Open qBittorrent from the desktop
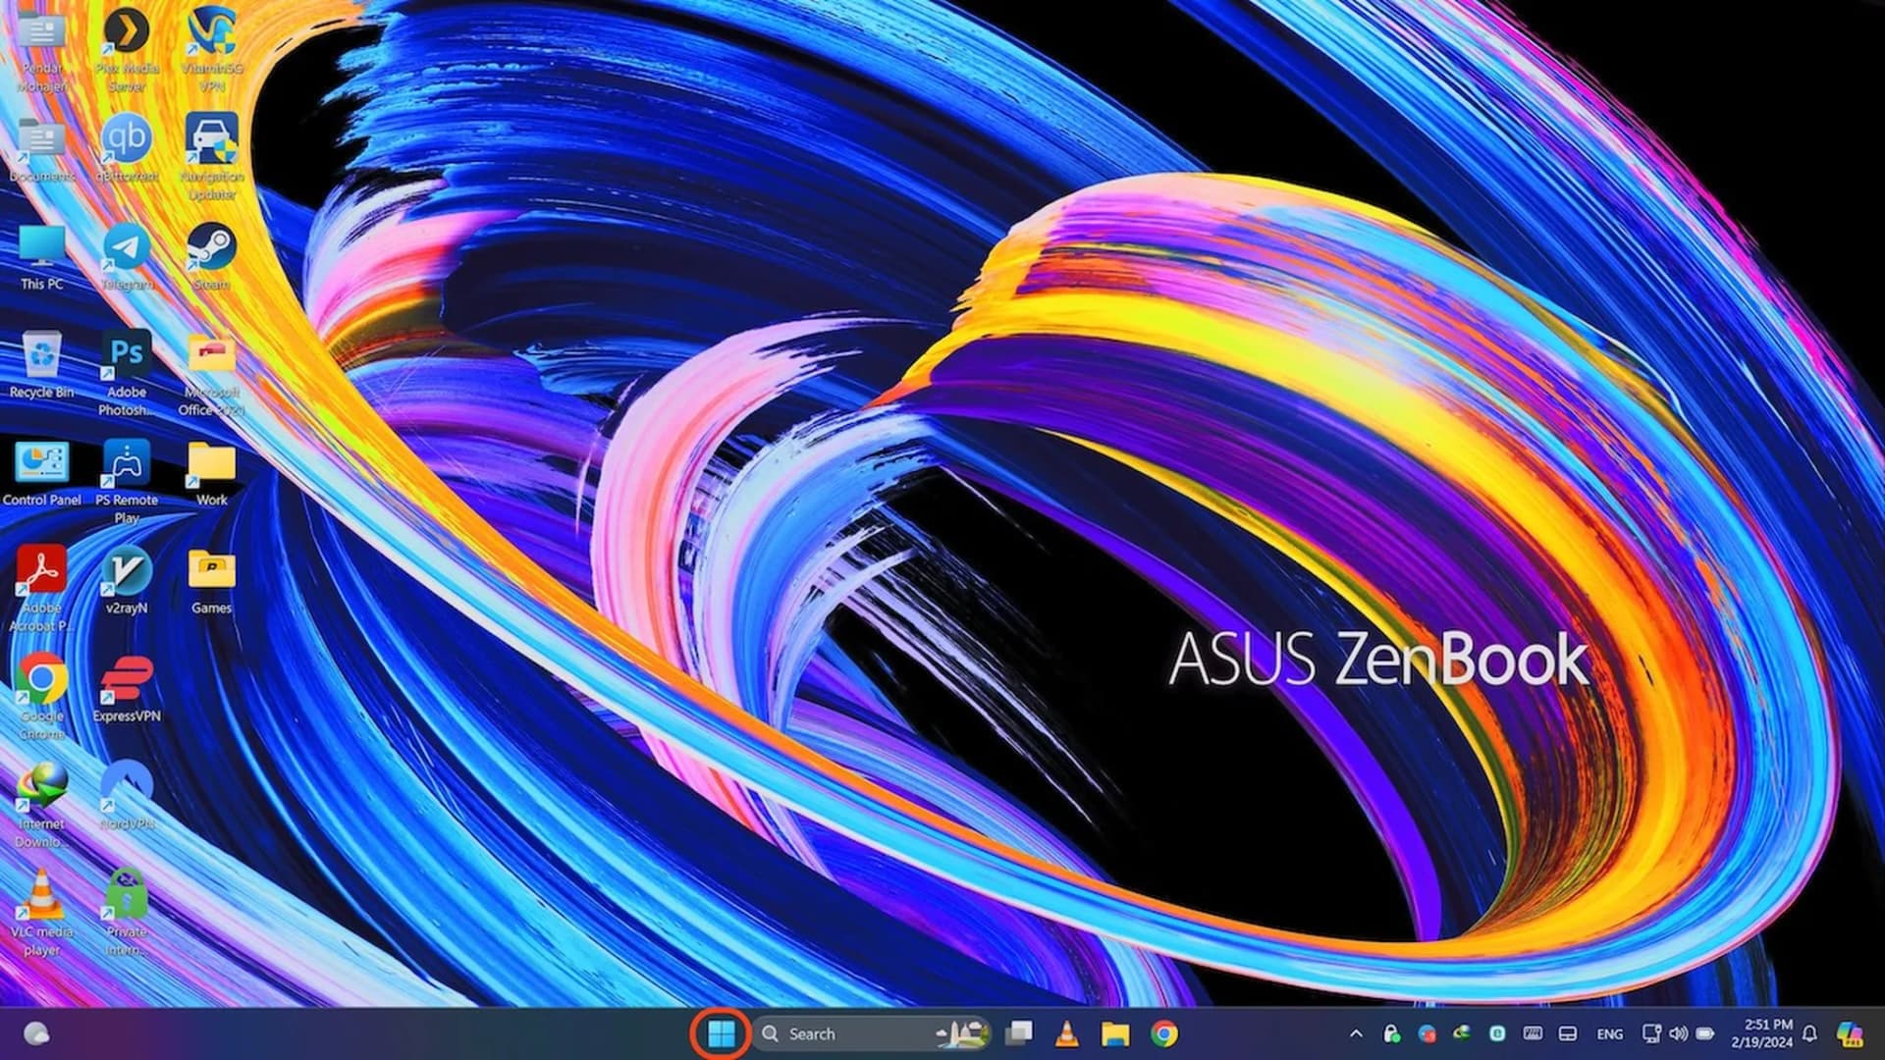 [x=126, y=137]
